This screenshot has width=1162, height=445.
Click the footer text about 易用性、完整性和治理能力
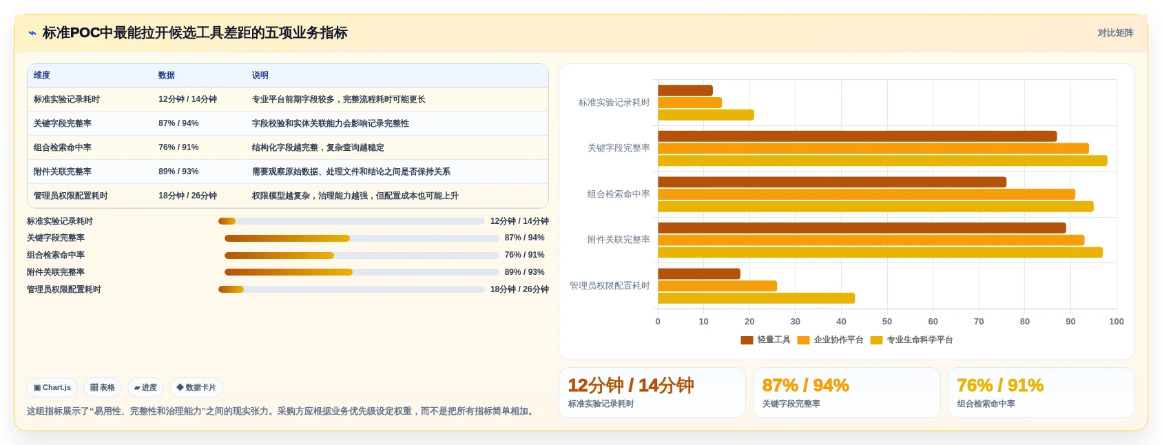tap(281, 411)
